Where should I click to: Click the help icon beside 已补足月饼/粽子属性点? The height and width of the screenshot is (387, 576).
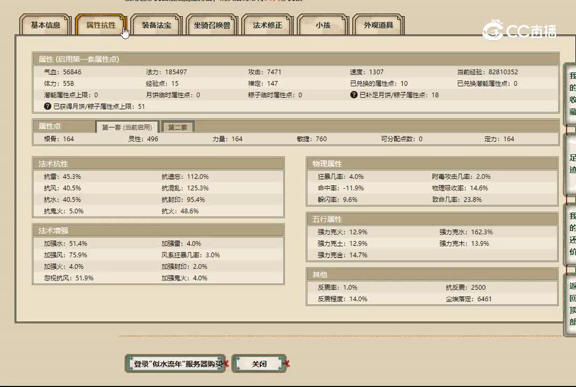[x=353, y=95]
